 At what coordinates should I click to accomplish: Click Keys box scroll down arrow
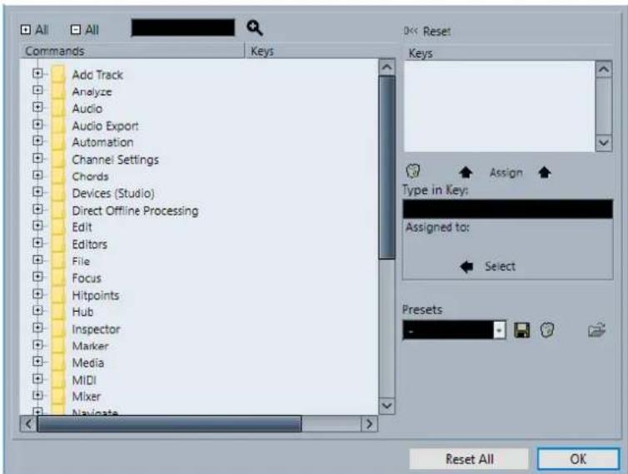click(x=604, y=143)
